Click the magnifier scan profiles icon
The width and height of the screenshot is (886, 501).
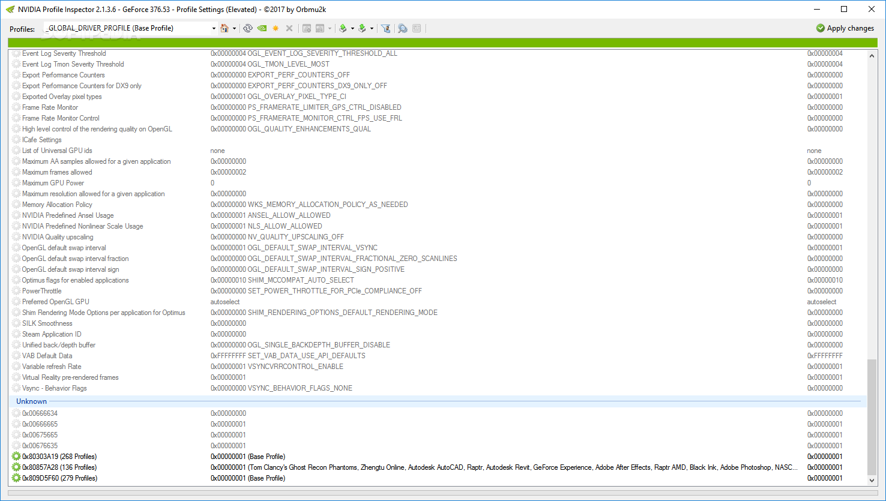click(403, 28)
